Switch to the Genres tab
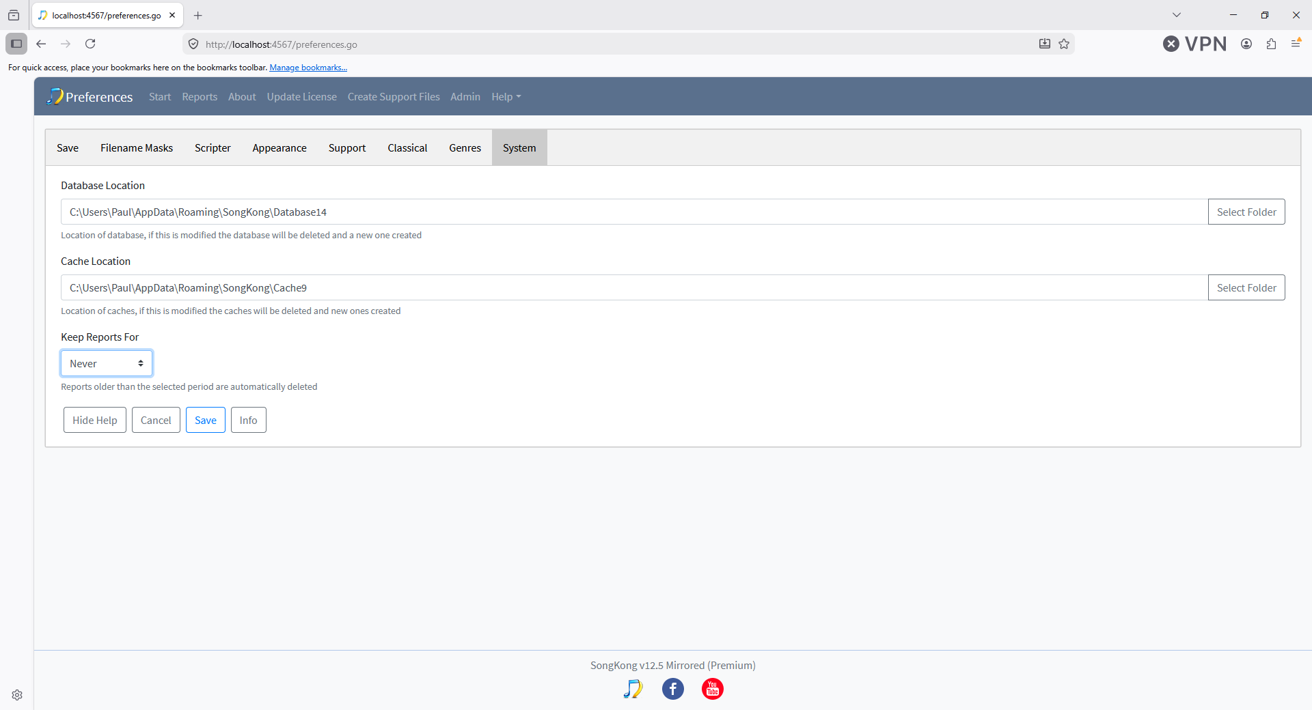The height and width of the screenshot is (710, 1312). (465, 147)
